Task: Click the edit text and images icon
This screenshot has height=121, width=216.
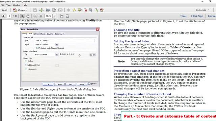Action: [x=54, y=10]
